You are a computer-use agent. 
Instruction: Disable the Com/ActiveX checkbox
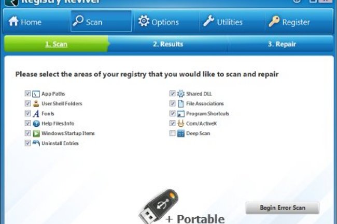click(x=172, y=123)
